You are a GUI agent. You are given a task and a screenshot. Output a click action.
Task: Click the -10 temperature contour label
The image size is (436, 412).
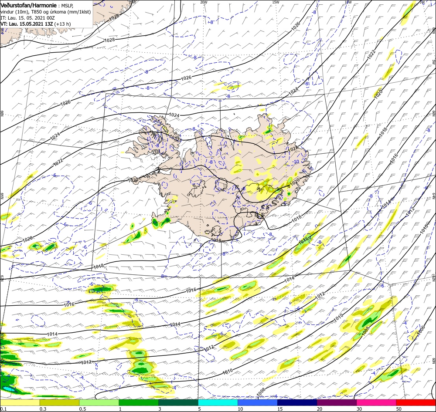[x=296, y=162]
